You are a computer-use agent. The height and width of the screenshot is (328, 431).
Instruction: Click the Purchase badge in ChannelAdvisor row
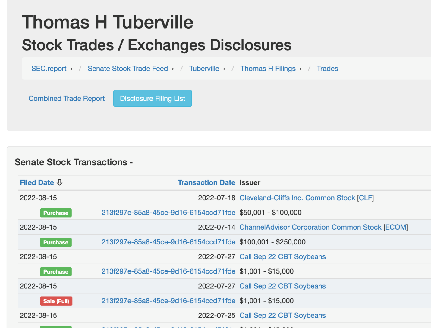click(x=56, y=242)
